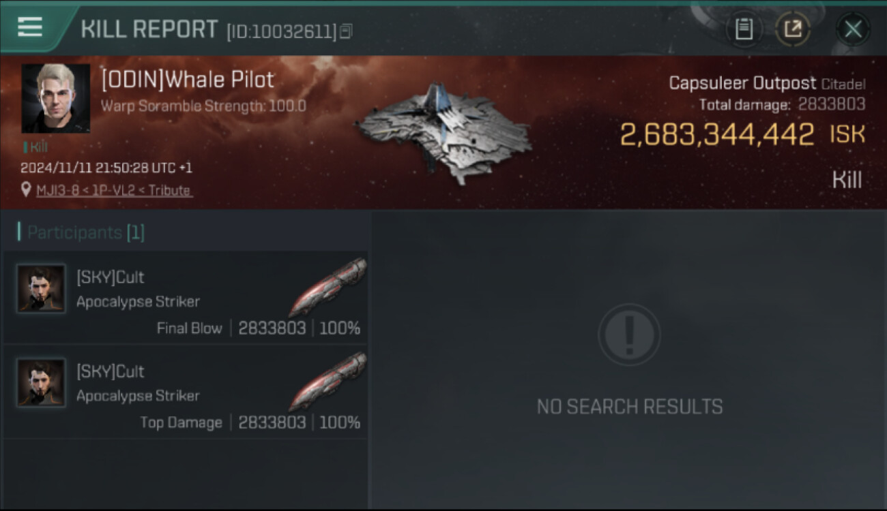
Task: Copy the kill report ID
Action: (347, 31)
